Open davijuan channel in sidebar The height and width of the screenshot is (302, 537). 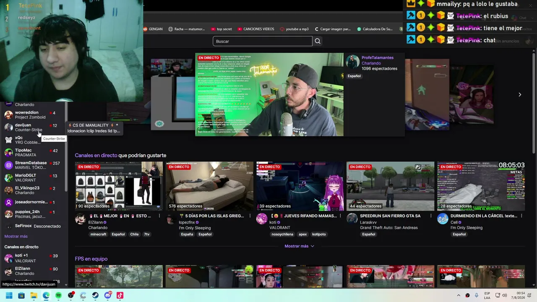tap(34, 128)
